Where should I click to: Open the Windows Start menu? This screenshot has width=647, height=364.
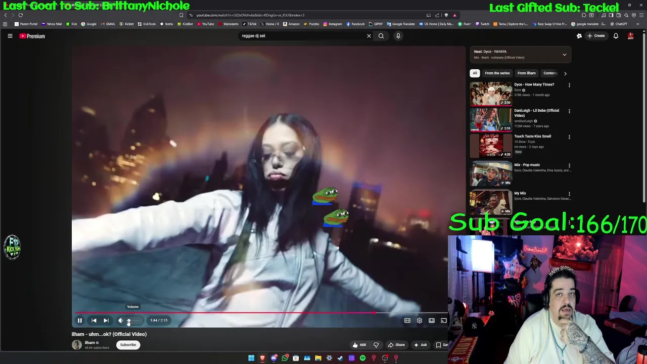pos(251,358)
